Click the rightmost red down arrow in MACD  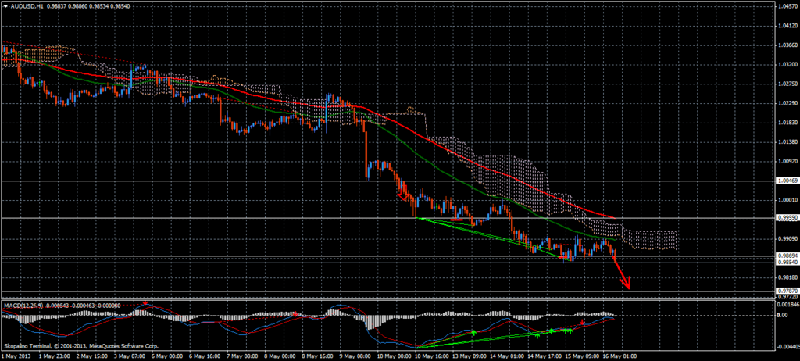pyautogui.click(x=581, y=322)
